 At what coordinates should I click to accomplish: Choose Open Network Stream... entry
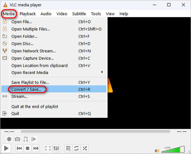coord(54,51)
